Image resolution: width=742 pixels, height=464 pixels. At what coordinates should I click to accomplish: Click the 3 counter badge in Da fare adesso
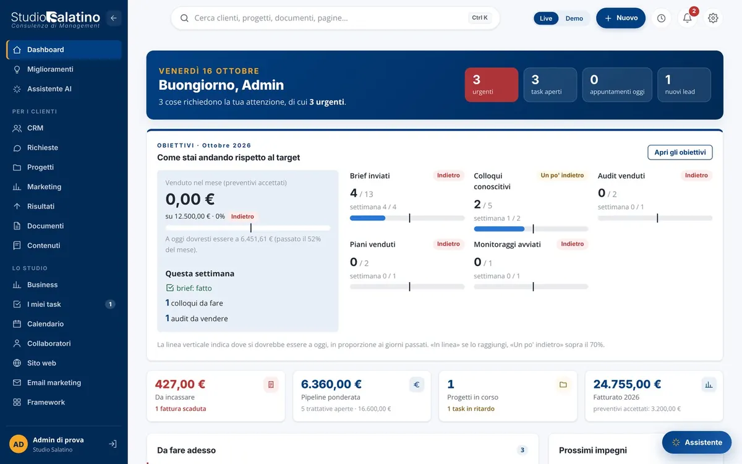tap(522, 450)
